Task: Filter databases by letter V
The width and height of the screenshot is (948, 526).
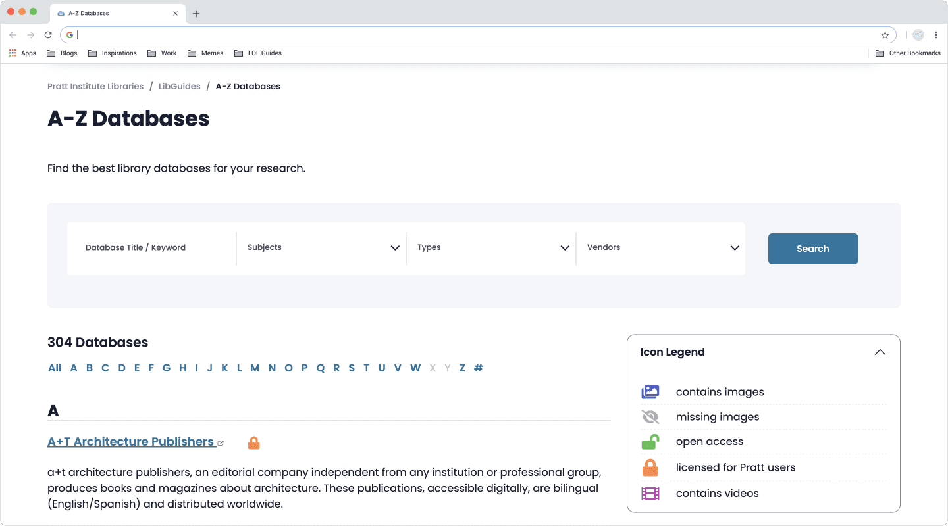Action: (x=398, y=368)
